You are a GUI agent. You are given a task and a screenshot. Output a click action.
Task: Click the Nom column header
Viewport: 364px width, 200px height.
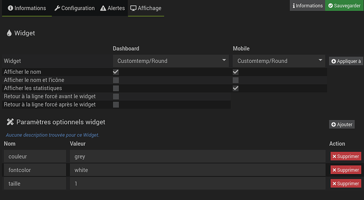9,144
